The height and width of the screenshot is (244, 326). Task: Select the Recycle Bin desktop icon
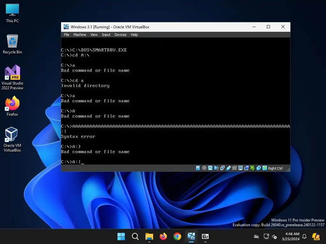click(x=12, y=44)
